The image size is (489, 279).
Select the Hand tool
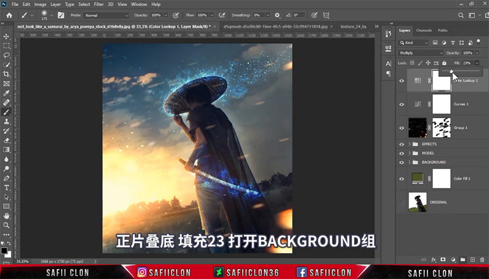click(x=6, y=215)
